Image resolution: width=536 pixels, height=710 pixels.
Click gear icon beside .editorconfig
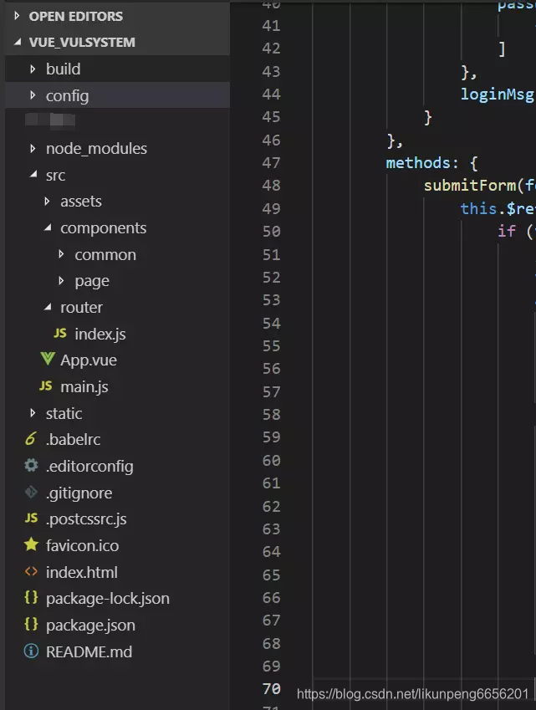pos(31,465)
